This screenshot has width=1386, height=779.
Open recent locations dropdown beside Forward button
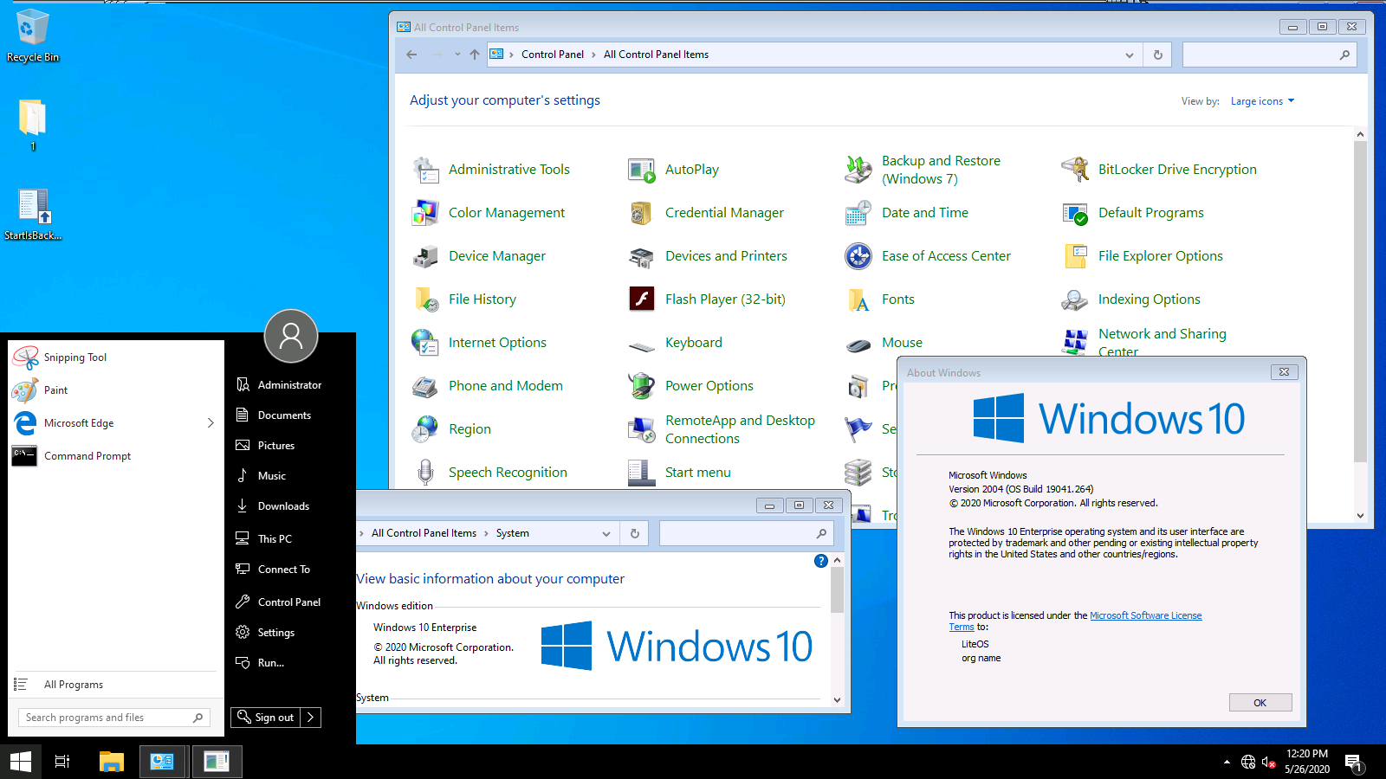[x=456, y=55]
